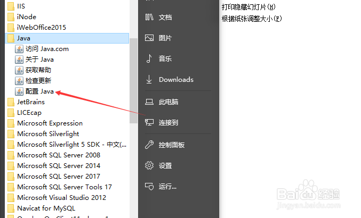Click the Java icon beside 关于 Java

(19, 60)
